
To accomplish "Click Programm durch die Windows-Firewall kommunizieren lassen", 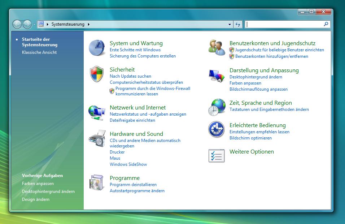I will pos(153,91).
